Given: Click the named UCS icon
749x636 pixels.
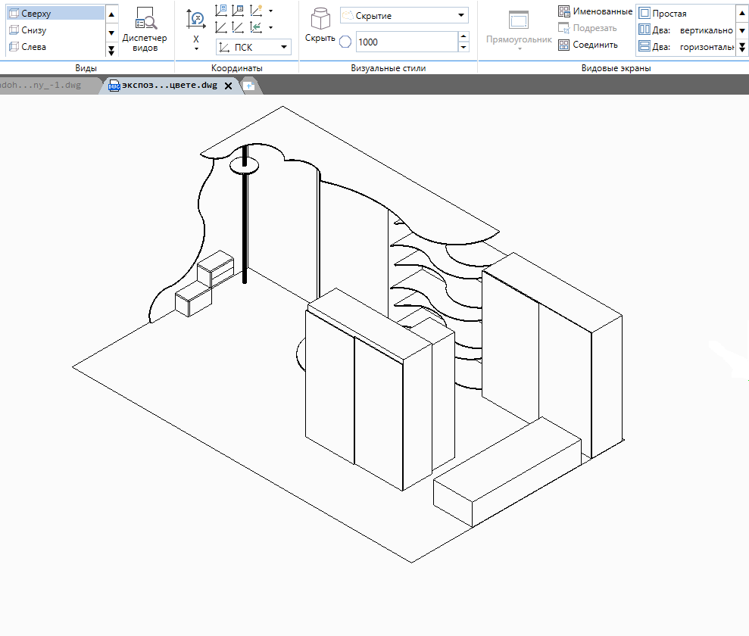Looking at the screenshot, I should [221, 11].
